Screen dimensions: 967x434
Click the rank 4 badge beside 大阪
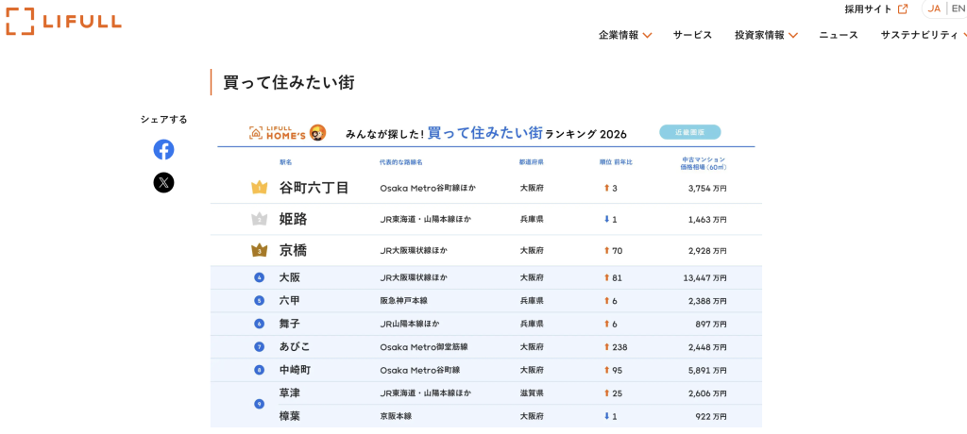[259, 277]
